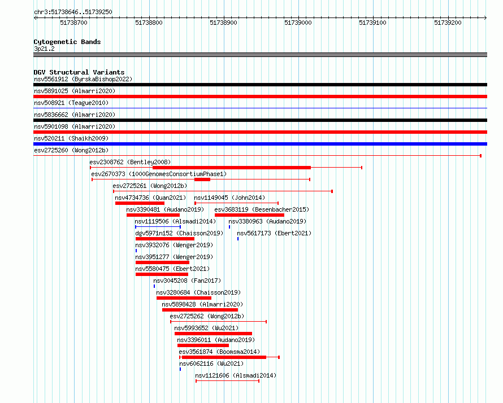Click ruler position 51738800
Image resolution: width=503 pixels, height=403 pixels.
(x=149, y=23)
